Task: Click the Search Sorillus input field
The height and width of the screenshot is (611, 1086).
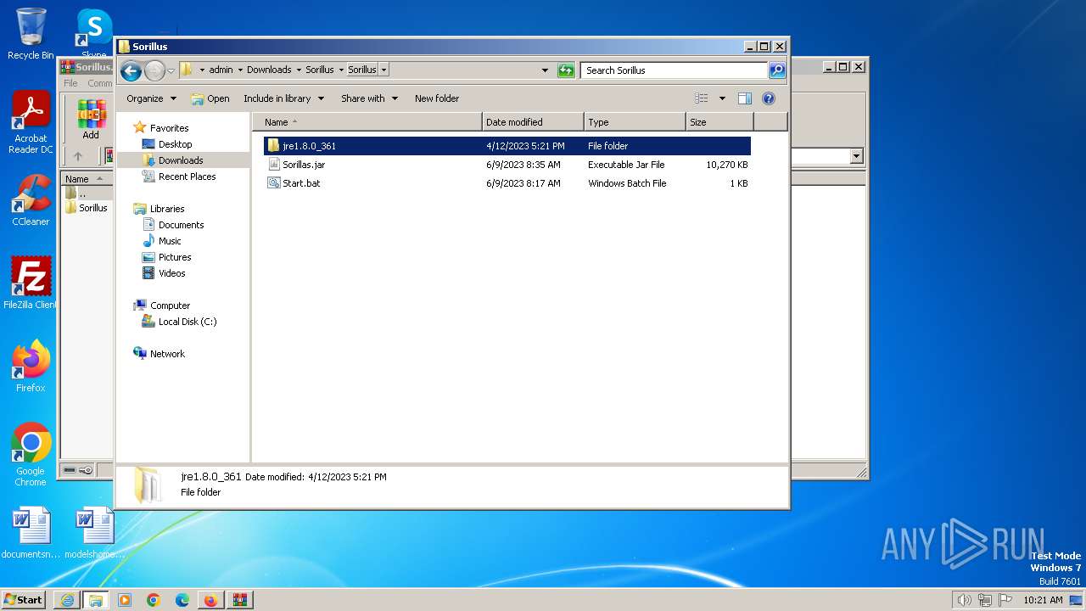Action: (675, 70)
